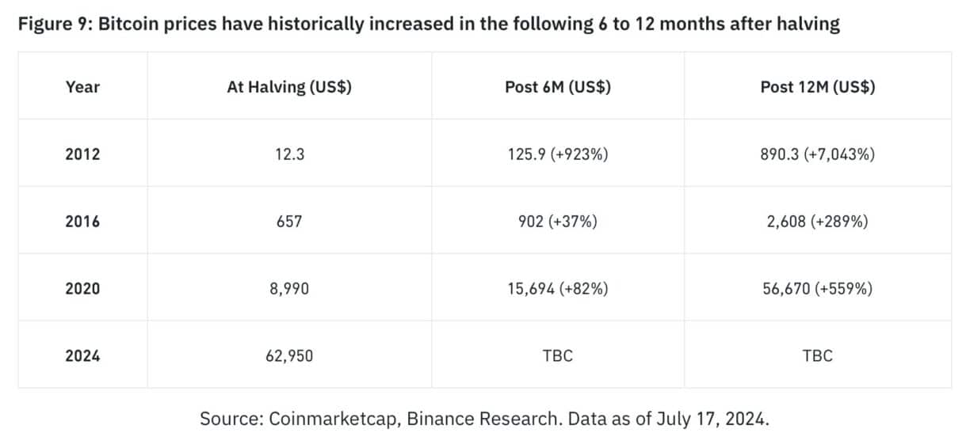Click the Post 12M (US$) column header
The height and width of the screenshot is (448, 970).
tap(817, 87)
